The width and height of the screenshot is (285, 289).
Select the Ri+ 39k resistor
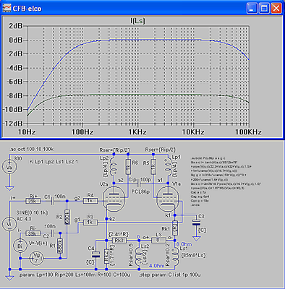click(33, 201)
